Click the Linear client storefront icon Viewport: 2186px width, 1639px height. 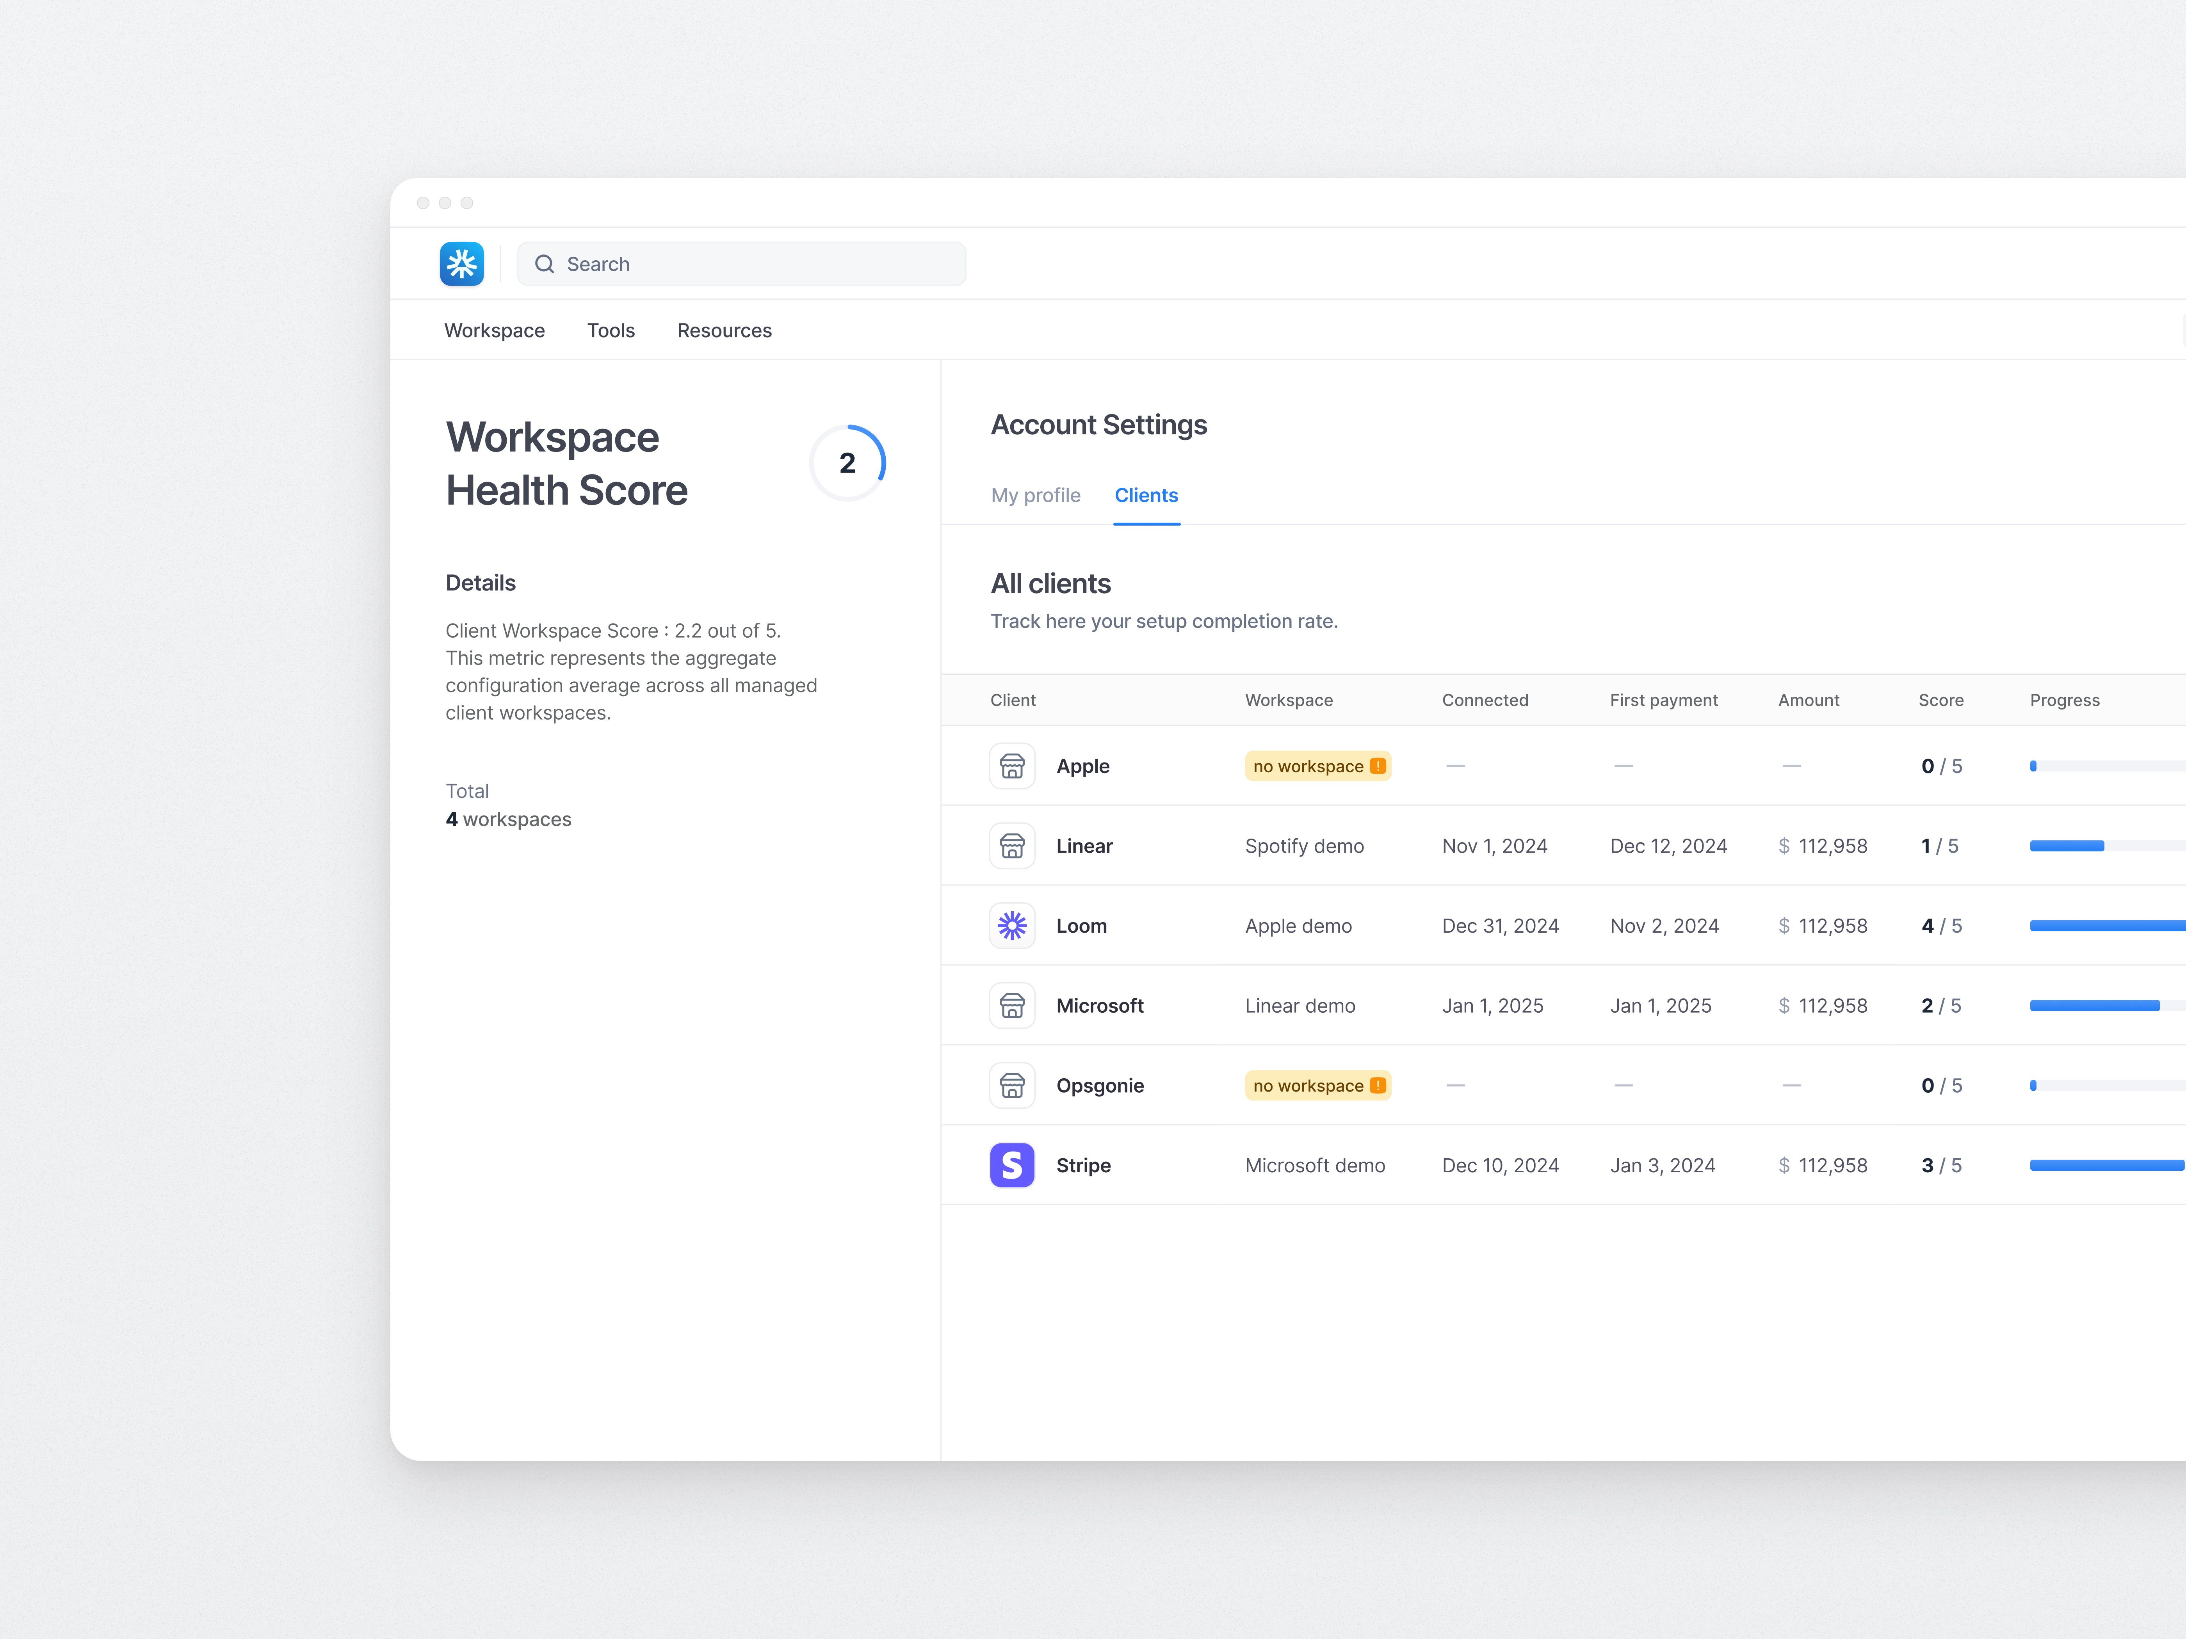(1012, 846)
